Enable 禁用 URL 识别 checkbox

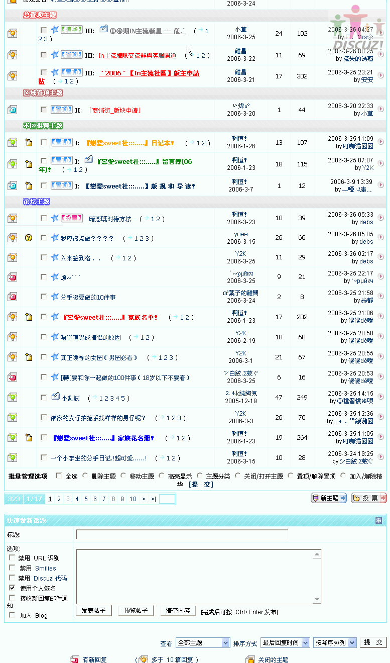pos(12,557)
